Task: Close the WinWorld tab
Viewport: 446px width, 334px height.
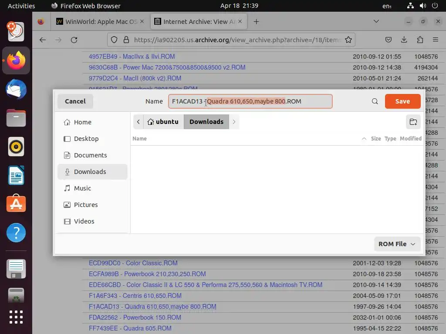Action: [142, 22]
